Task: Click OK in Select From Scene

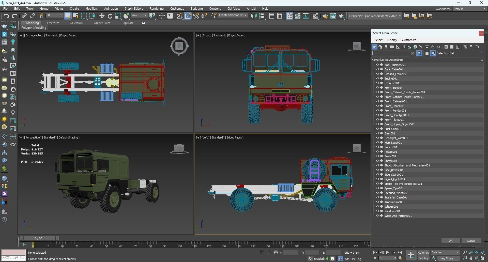Action: tap(450, 241)
